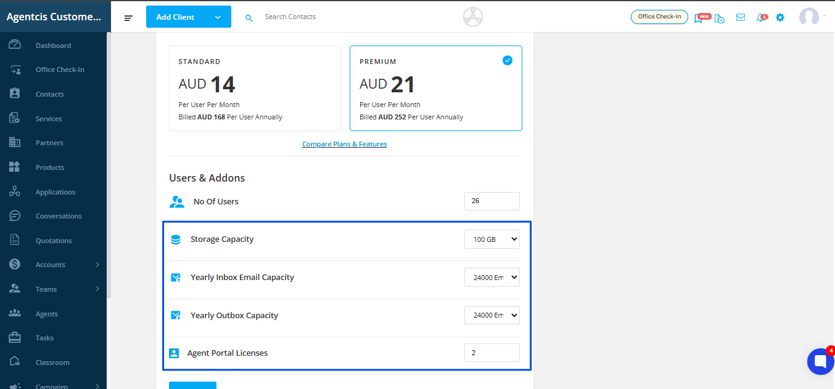Toggle the sidebar hamburger menu icon
Screen dimensions: 835x389
(x=128, y=18)
